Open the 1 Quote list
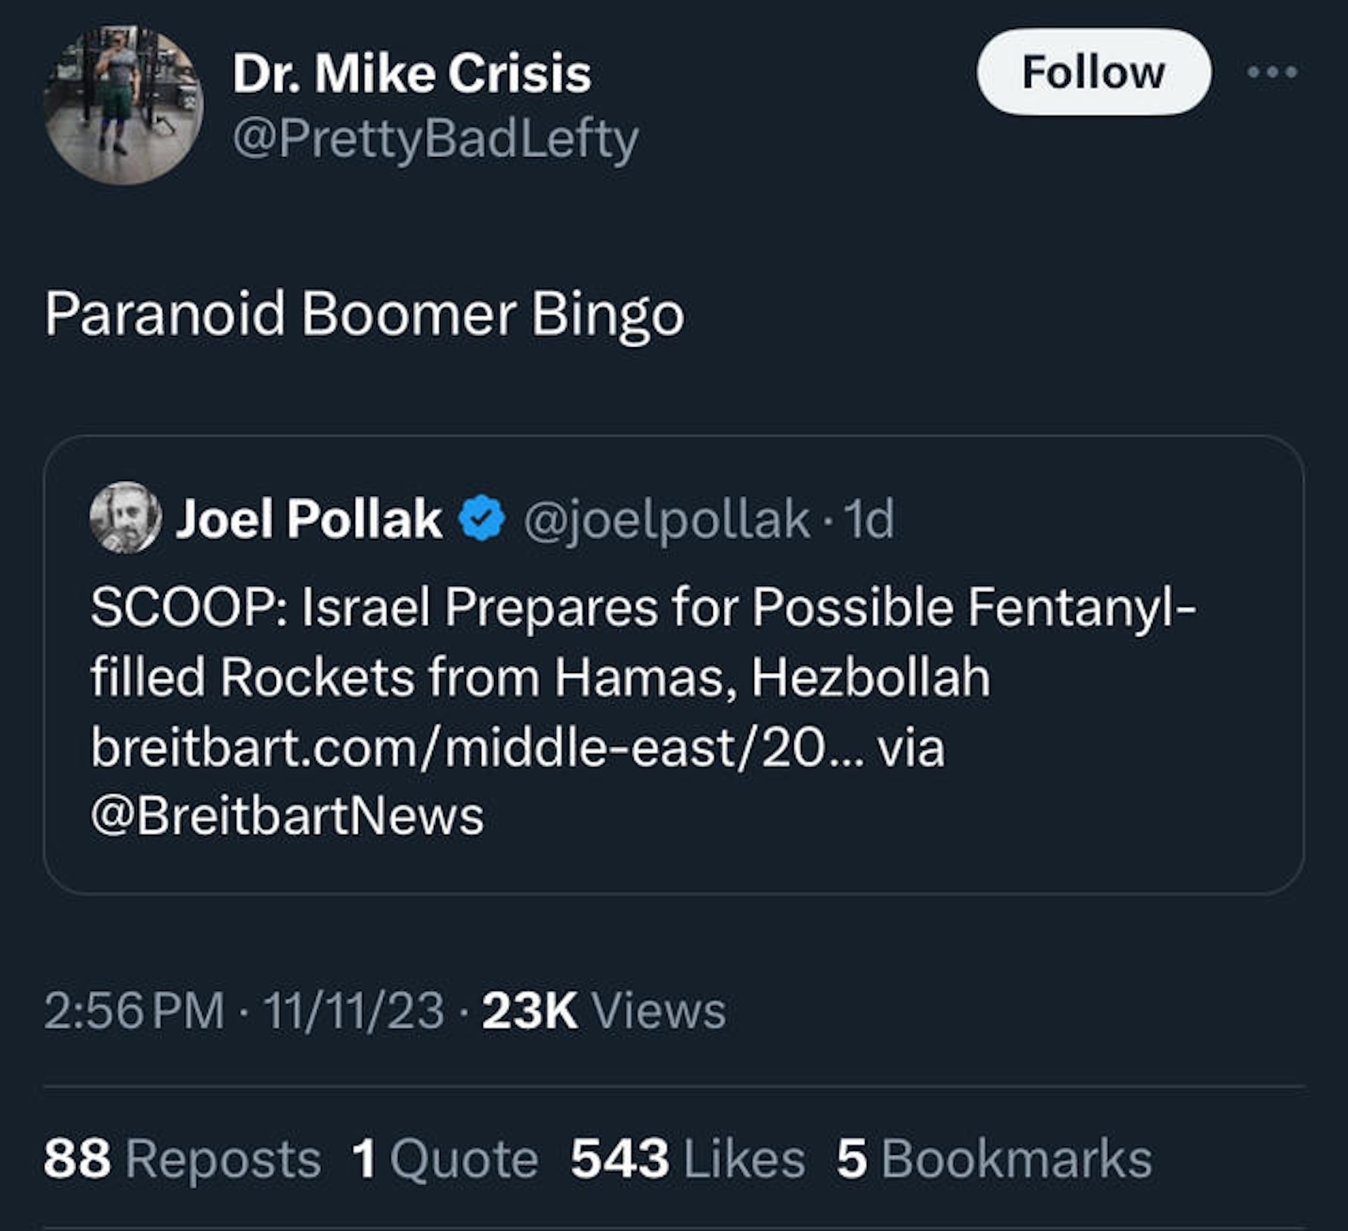Image resolution: width=1348 pixels, height=1231 pixels. click(445, 1159)
